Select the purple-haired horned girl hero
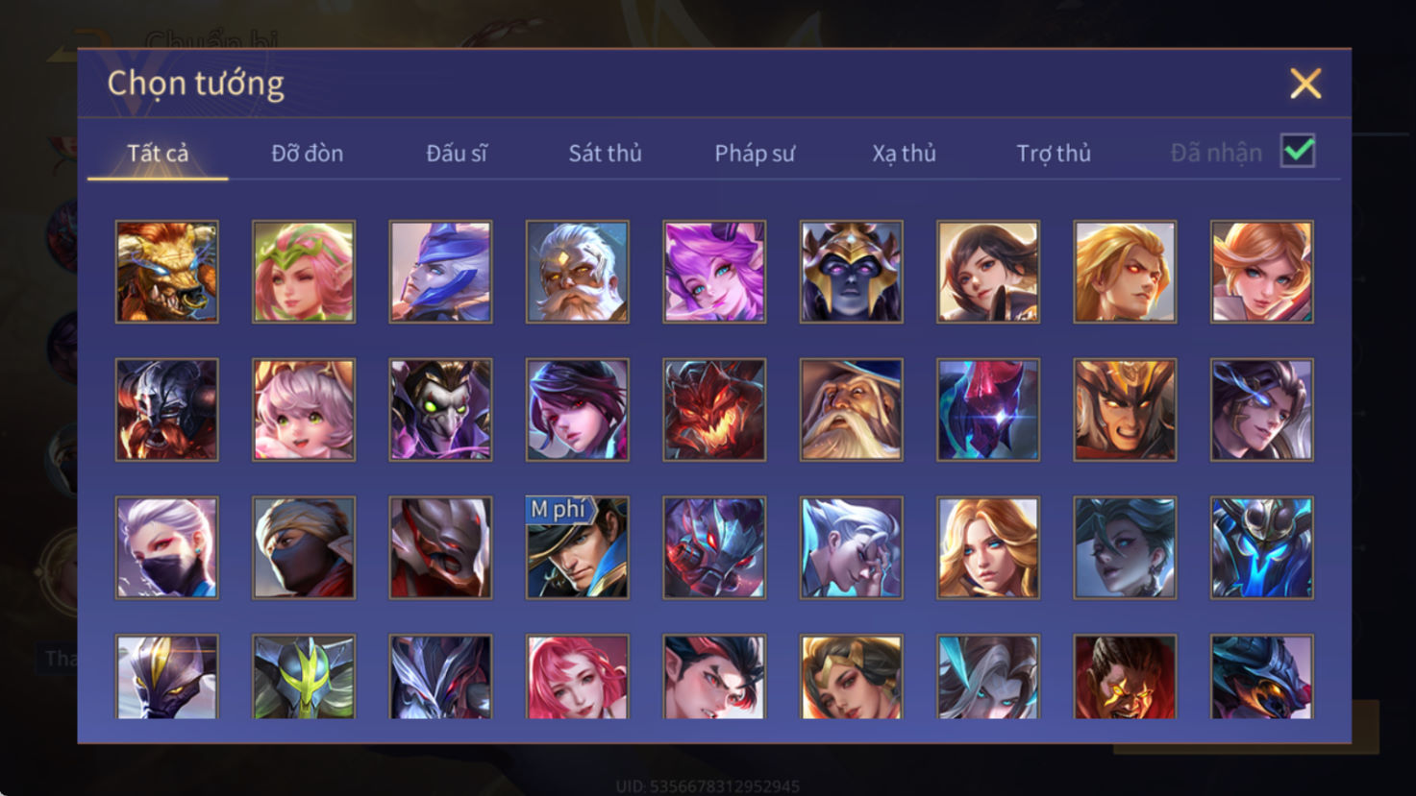This screenshot has height=796, width=1416. coord(714,272)
